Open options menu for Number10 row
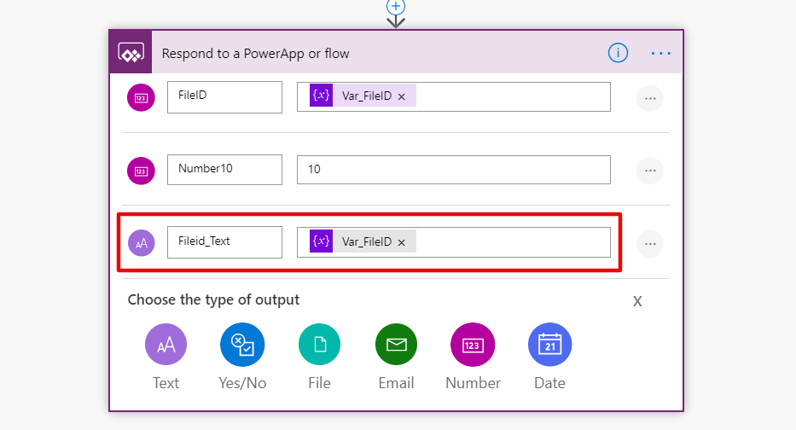796x430 pixels. click(650, 171)
